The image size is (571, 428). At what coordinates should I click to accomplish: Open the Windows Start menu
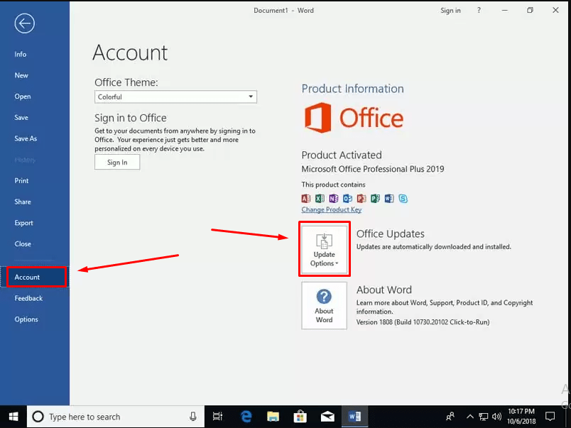(13, 417)
